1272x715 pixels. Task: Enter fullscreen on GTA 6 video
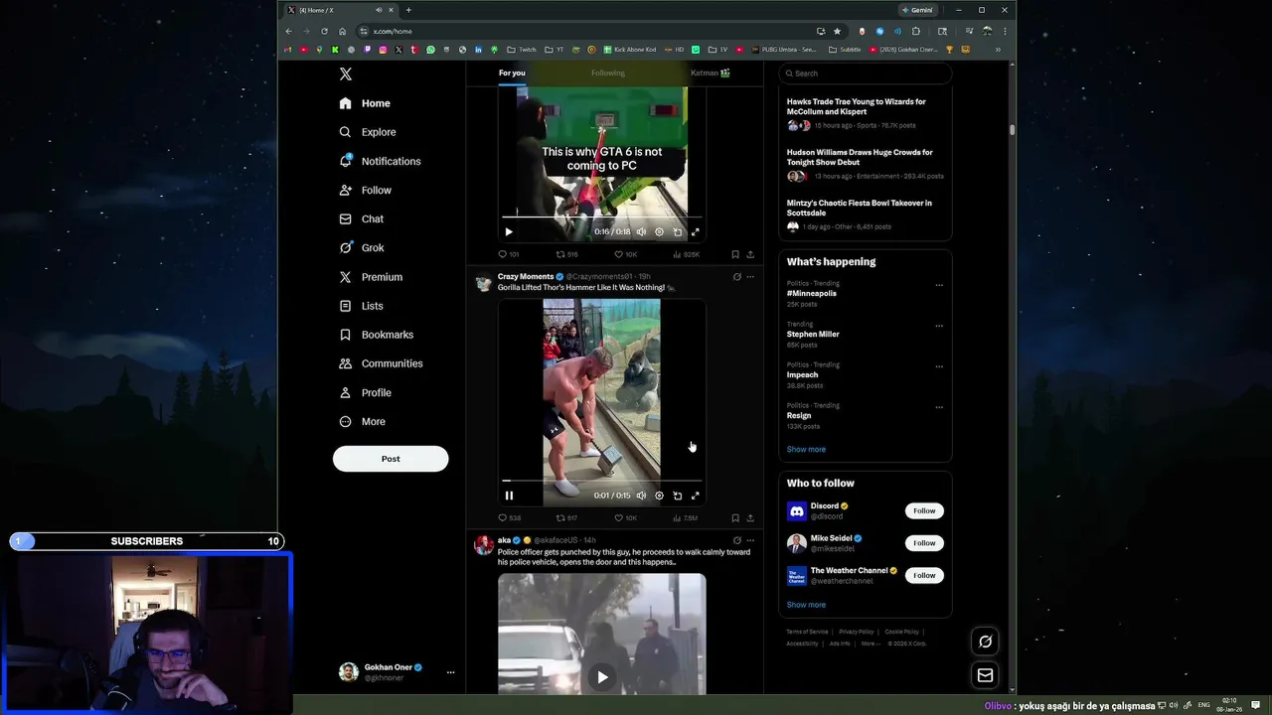click(x=696, y=232)
